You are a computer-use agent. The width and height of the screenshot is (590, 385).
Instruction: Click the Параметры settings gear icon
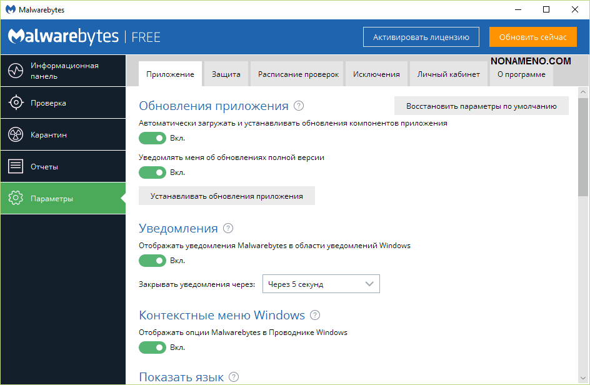[x=16, y=199]
